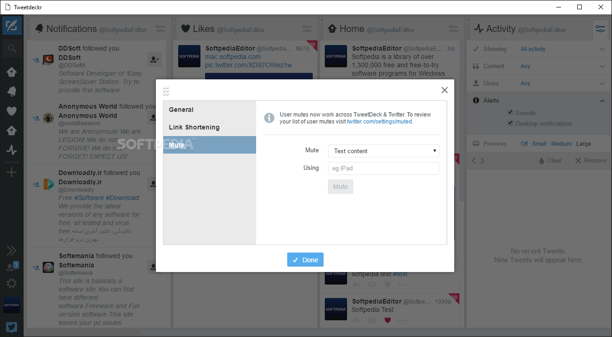Set previews to Medium

pyautogui.click(x=561, y=144)
